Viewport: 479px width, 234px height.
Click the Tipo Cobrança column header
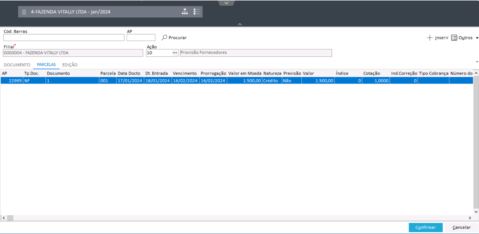[433, 73]
